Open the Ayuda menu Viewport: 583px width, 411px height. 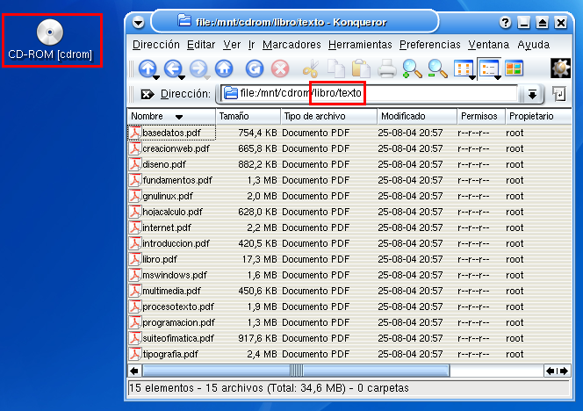(534, 45)
